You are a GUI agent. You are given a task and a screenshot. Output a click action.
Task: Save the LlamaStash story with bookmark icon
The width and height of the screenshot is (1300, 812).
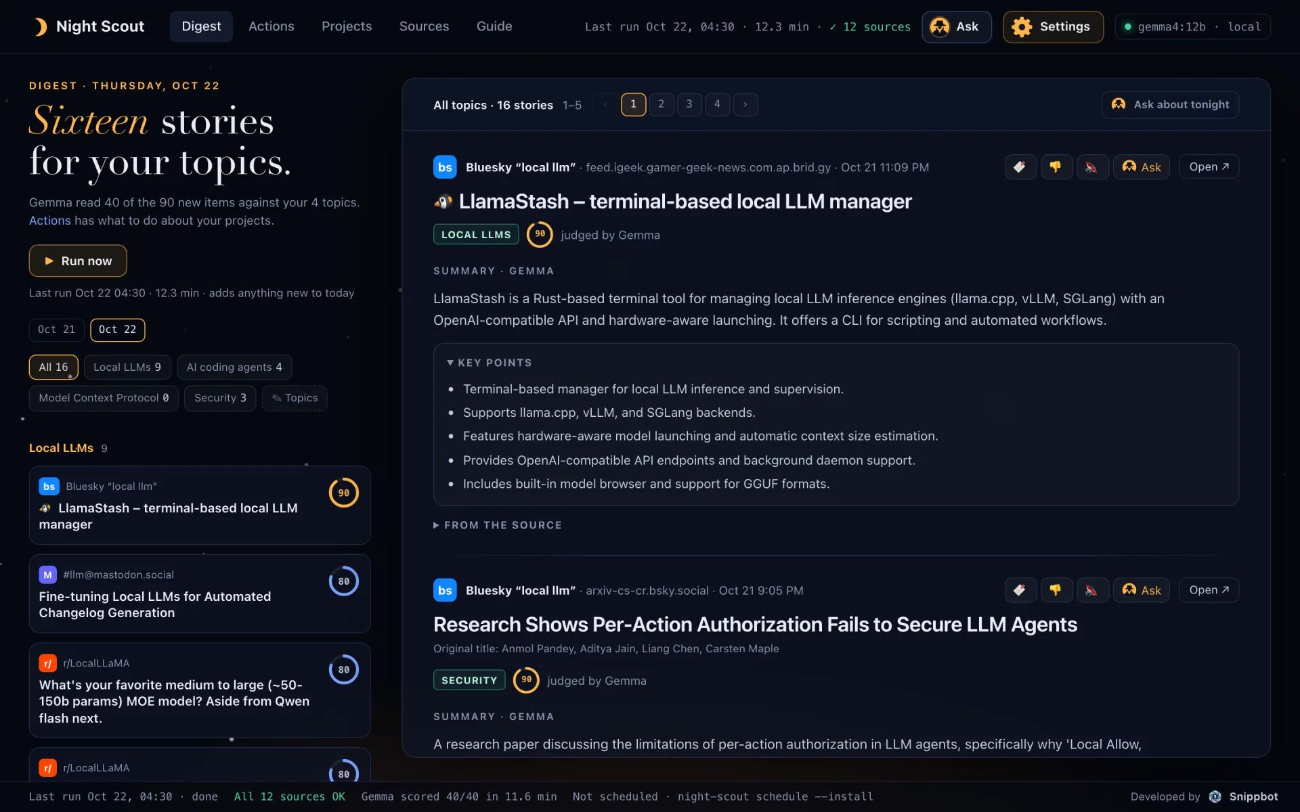(x=1020, y=167)
